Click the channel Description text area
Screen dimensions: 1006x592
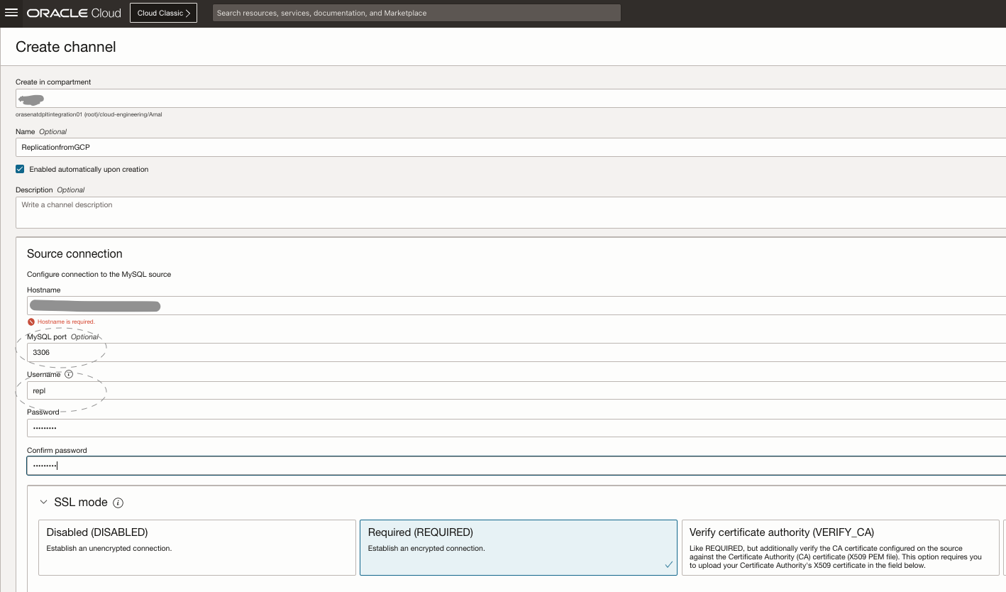click(511, 212)
